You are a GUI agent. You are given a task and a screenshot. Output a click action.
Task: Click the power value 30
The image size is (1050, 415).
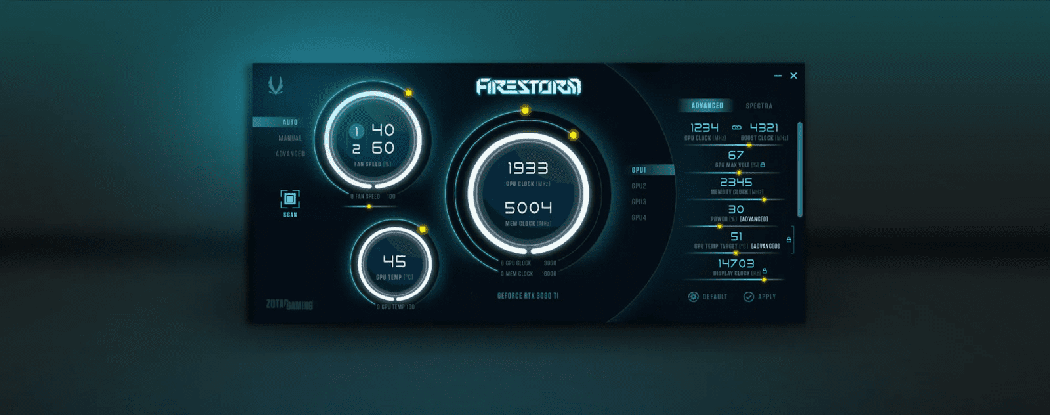[736, 209]
